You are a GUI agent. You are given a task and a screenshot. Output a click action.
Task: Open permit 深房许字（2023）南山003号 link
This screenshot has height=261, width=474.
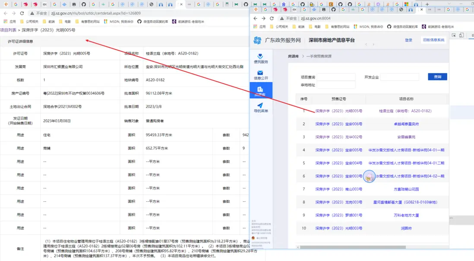338,189
